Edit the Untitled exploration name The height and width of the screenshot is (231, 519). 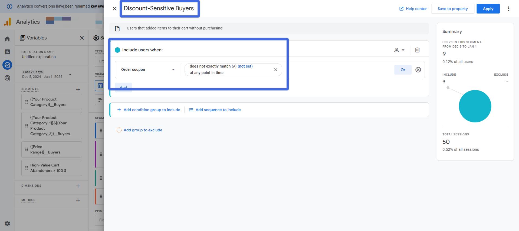[39, 57]
